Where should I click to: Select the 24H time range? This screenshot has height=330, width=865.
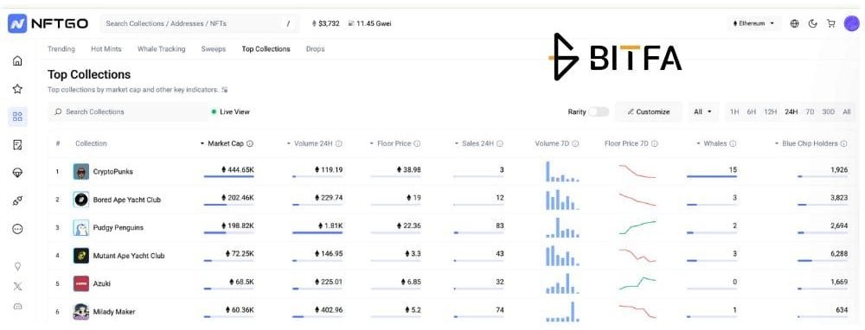(791, 111)
